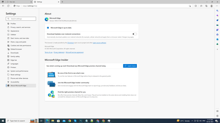Open the sidebar Shopping tag icon
This screenshot has width=220, height=123.
217,20
